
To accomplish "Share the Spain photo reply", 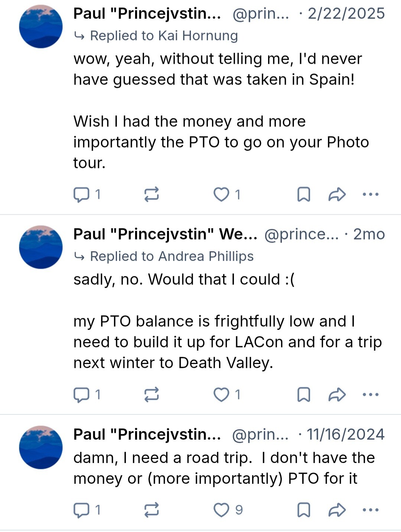I will pyautogui.click(x=337, y=194).
